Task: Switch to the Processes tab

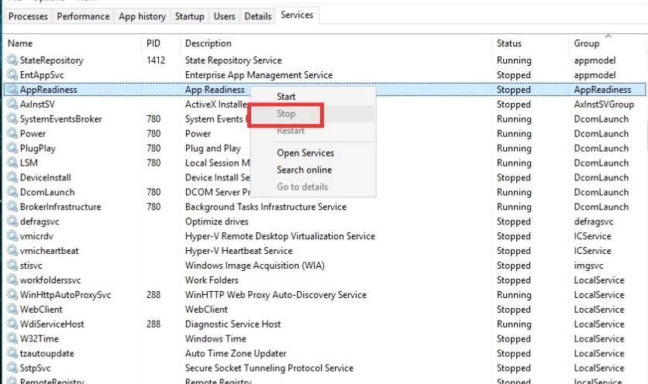Action: (28, 16)
